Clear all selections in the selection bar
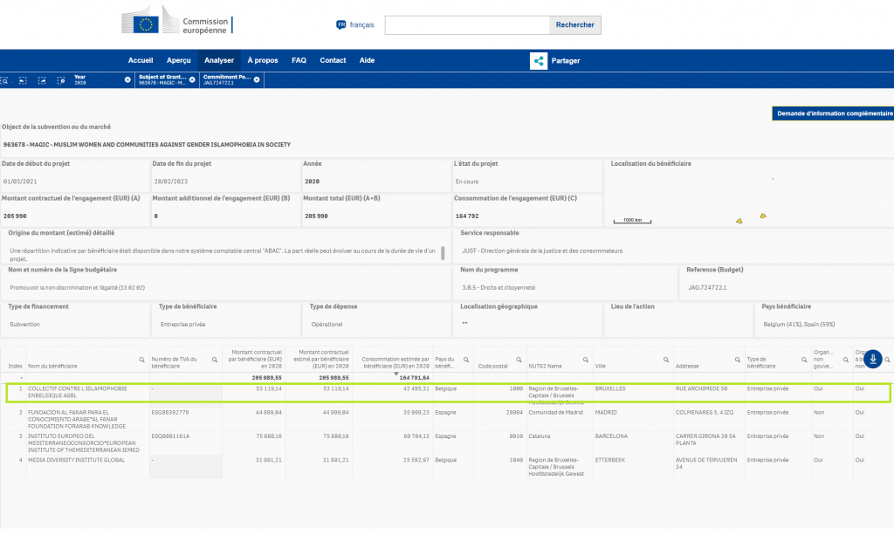Viewport: 894px width, 535px height. [60, 80]
